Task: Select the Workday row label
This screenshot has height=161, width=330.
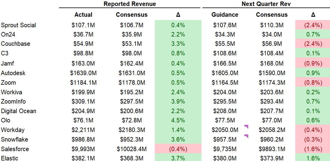Action: click(13, 130)
